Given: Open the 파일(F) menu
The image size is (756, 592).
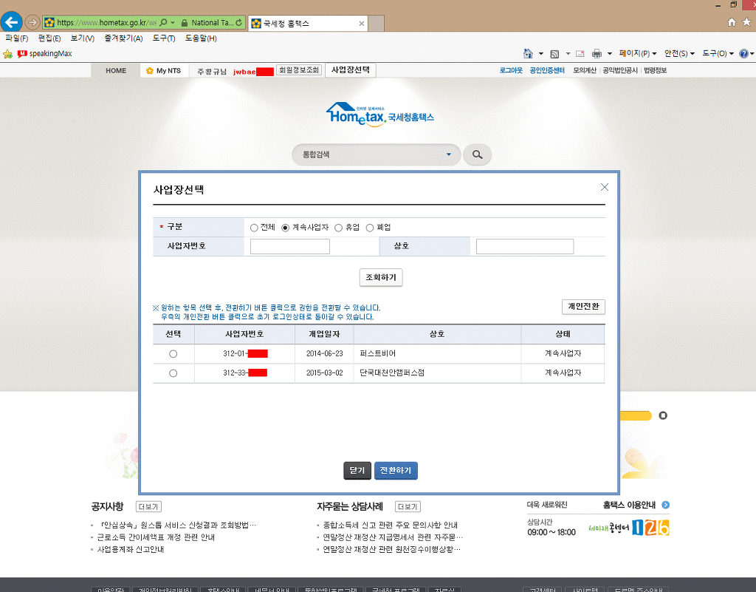Looking at the screenshot, I should point(17,38).
